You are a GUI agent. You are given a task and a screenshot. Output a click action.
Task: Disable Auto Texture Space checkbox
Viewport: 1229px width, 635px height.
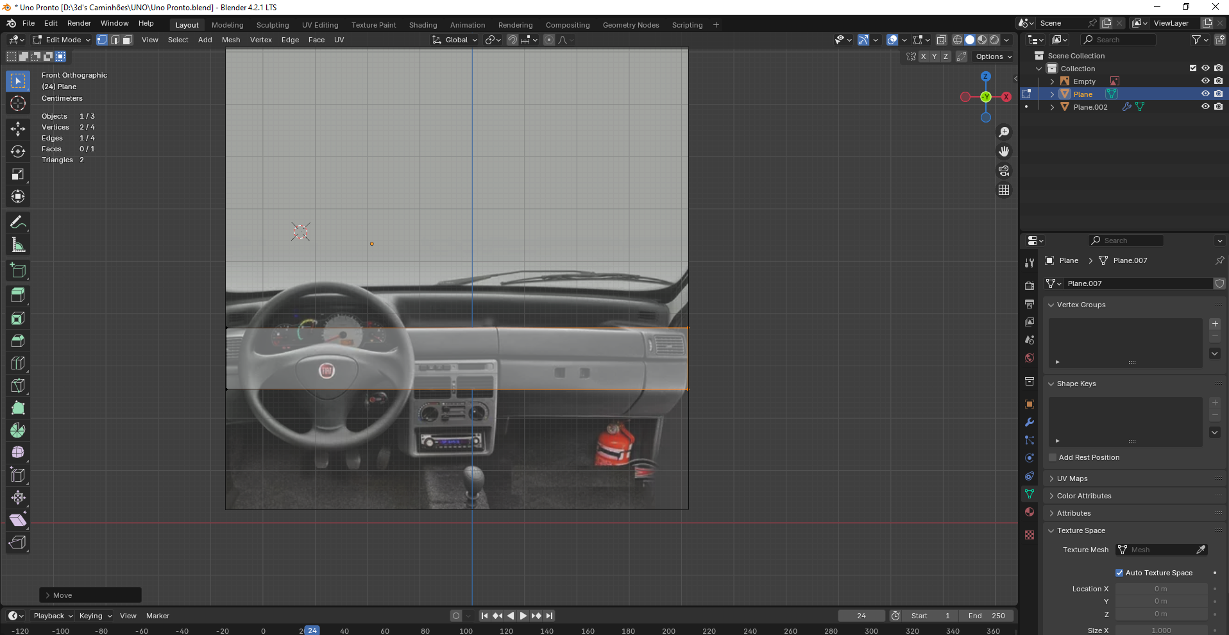[x=1119, y=573]
